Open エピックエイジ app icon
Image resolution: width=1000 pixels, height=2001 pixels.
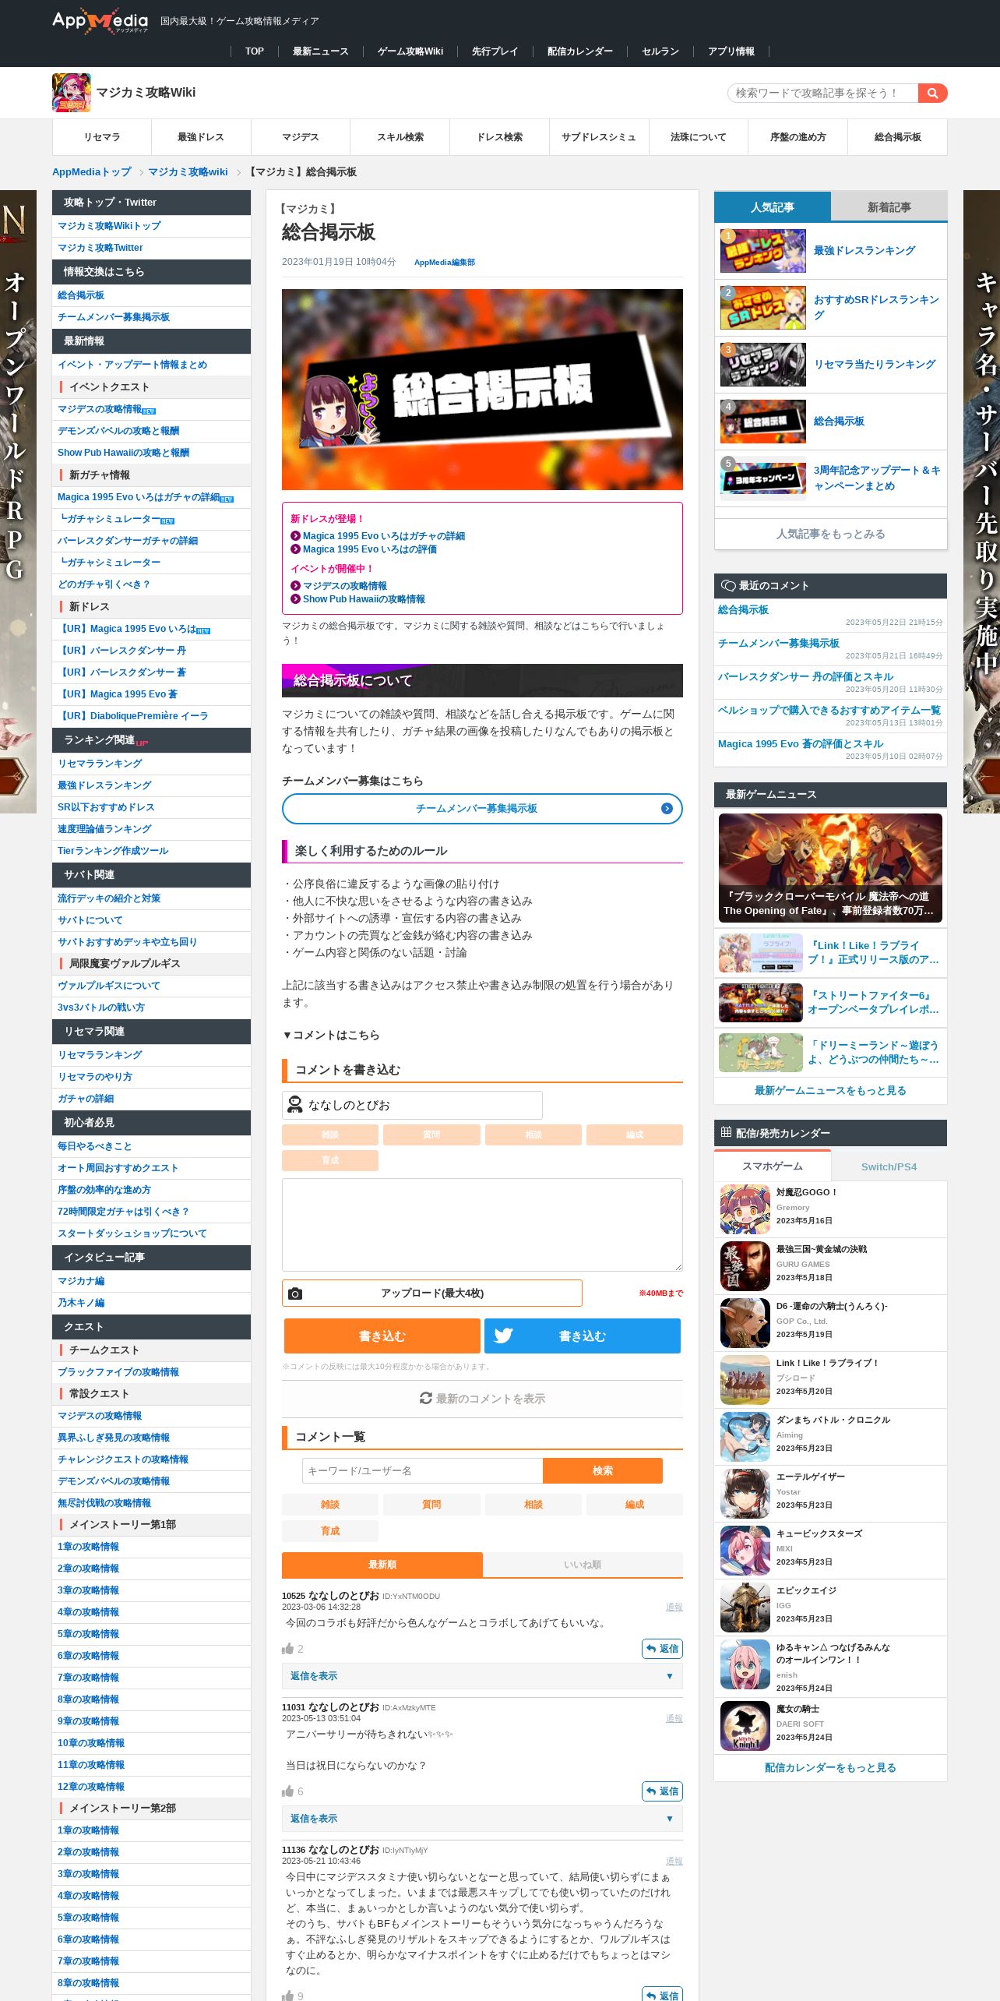745,1608
